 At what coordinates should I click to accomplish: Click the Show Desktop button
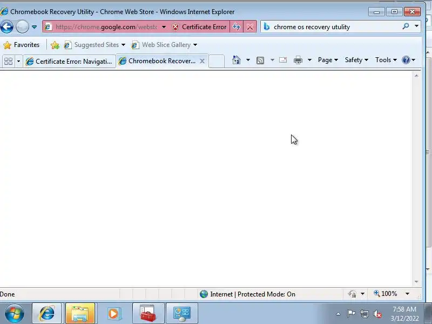[x=428, y=313]
